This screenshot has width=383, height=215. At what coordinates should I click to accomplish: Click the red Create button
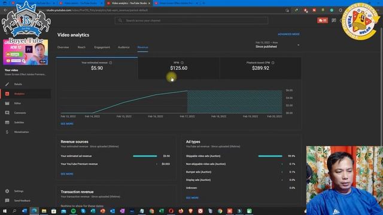pyautogui.click(x=323, y=20)
